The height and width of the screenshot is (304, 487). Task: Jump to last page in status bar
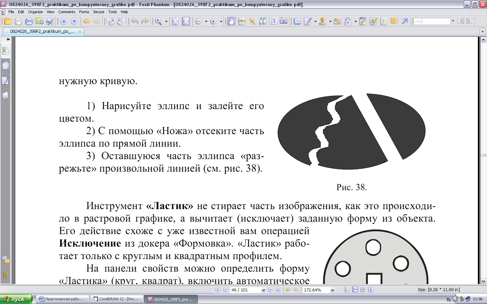(x=278, y=290)
